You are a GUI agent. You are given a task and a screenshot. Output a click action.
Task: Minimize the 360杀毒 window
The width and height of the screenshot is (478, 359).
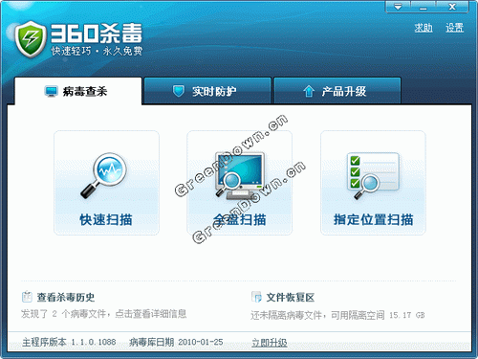[x=423, y=7]
